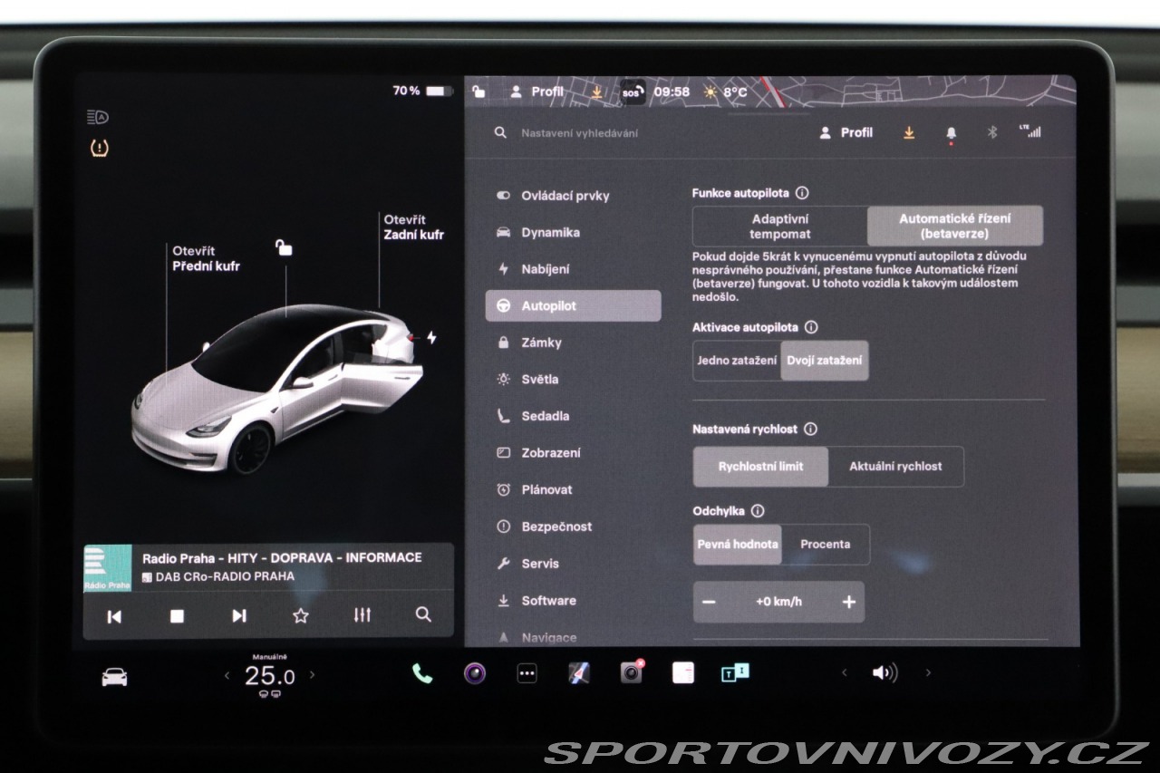The width and height of the screenshot is (1160, 773).
Task: Lower temperature with left chevron
Action: (227, 675)
